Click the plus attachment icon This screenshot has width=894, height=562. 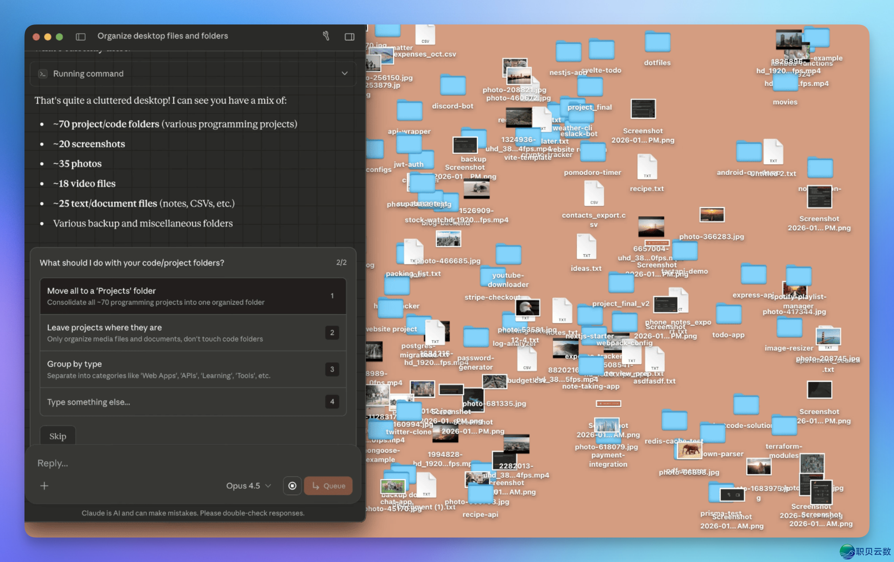[44, 486]
